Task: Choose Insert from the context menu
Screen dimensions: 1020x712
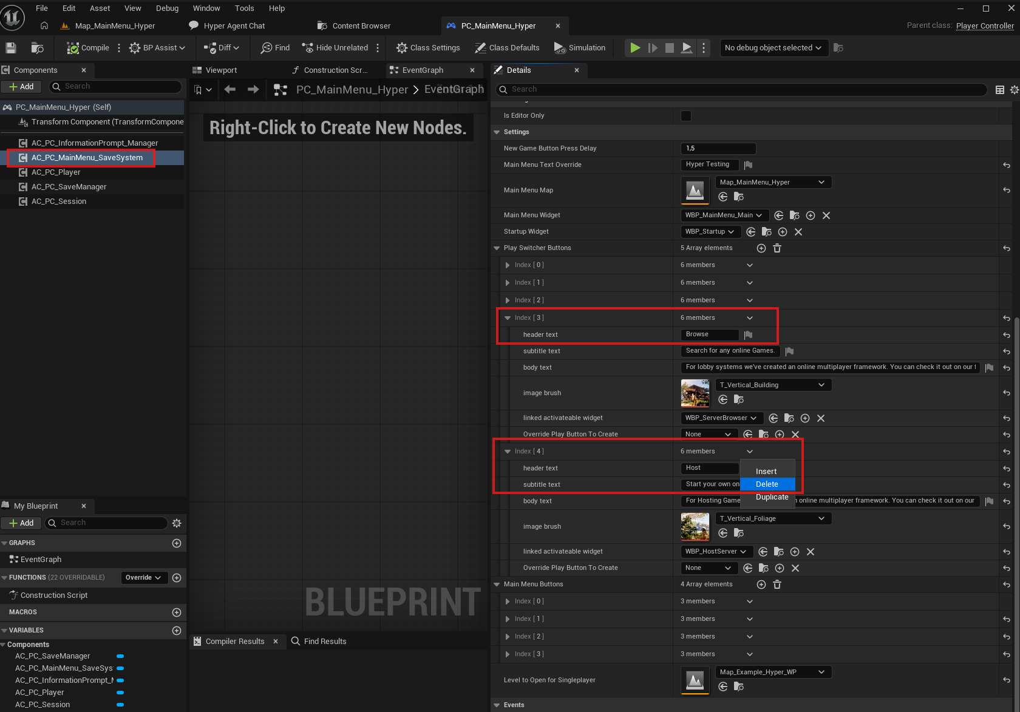Action: tap(767, 472)
